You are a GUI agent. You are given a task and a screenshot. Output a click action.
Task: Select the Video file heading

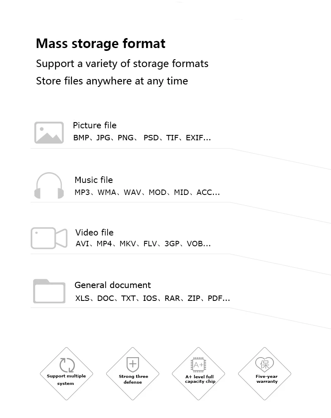(x=94, y=233)
